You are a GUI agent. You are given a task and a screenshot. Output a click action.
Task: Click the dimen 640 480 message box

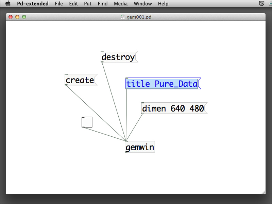coord(174,108)
